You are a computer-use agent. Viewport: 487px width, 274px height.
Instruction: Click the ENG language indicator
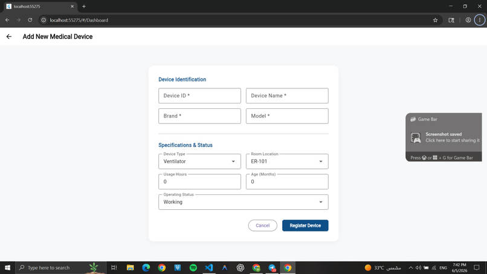tap(443, 267)
